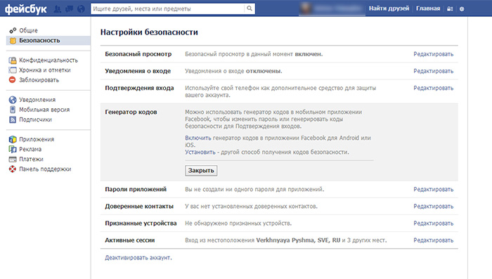Viewport: 492px width, 279px height.
Task: Open messages icon in top bar
Action: pyautogui.click(x=69, y=9)
